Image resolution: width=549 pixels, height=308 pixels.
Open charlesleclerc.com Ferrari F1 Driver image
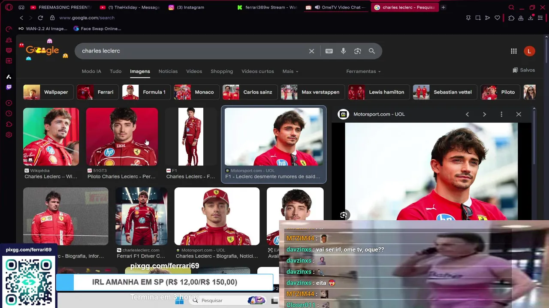(142, 216)
